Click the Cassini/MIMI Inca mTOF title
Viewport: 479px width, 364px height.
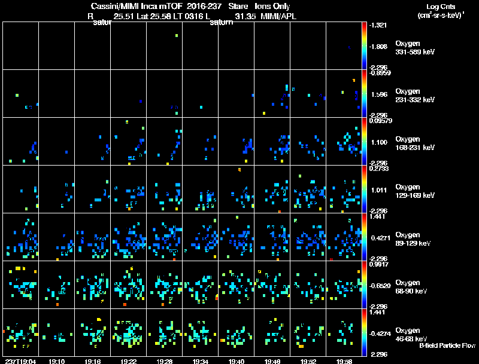[137, 6]
